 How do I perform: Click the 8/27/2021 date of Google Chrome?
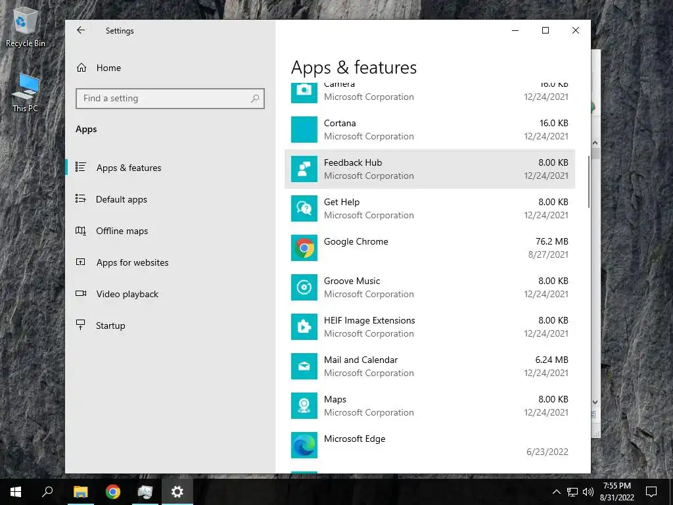pyautogui.click(x=548, y=254)
